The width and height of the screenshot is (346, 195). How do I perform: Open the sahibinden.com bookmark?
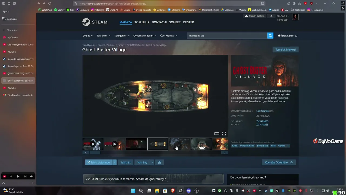(257, 10)
